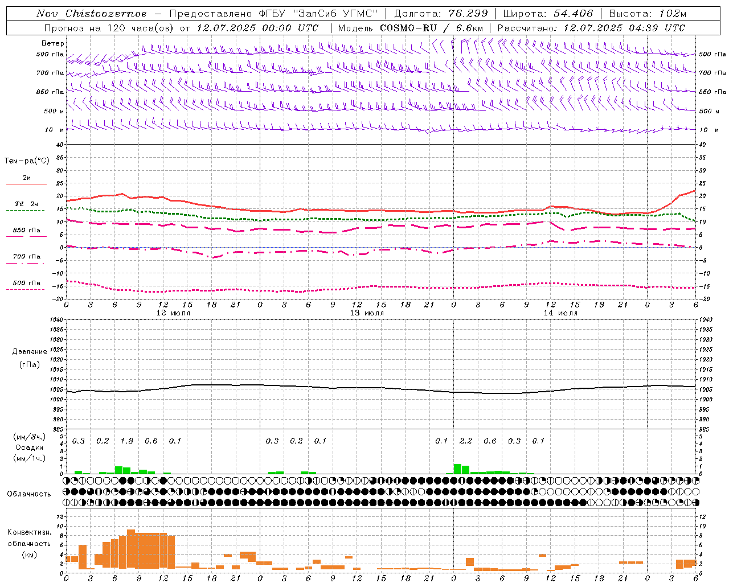Screen dimensions: 729x583
Task: Click the station name Nov_Chistoozernoe in the header
Action: click(x=92, y=14)
